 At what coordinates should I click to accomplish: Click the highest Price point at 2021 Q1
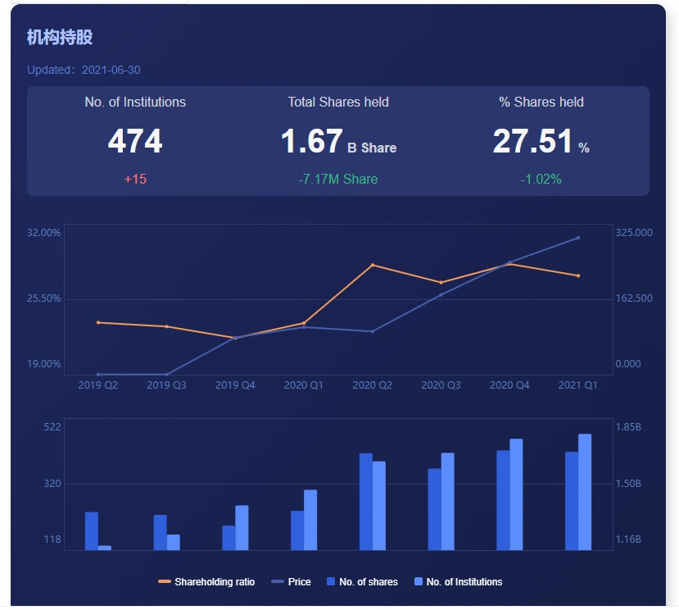tap(579, 238)
